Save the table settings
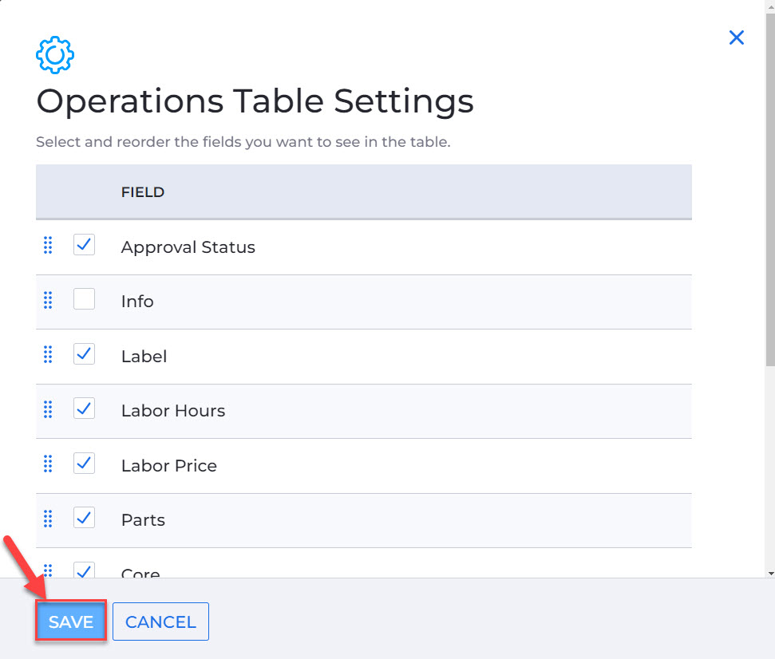775x659 pixels. (x=71, y=622)
